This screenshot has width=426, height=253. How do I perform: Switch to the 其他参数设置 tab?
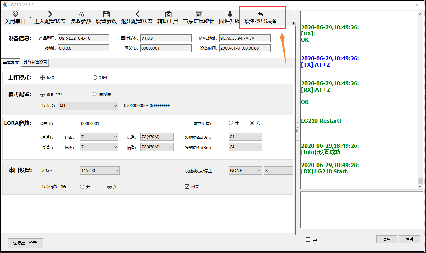point(35,62)
